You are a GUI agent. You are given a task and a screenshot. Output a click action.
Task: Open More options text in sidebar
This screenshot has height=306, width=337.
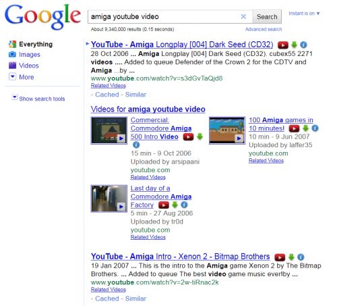click(x=26, y=77)
